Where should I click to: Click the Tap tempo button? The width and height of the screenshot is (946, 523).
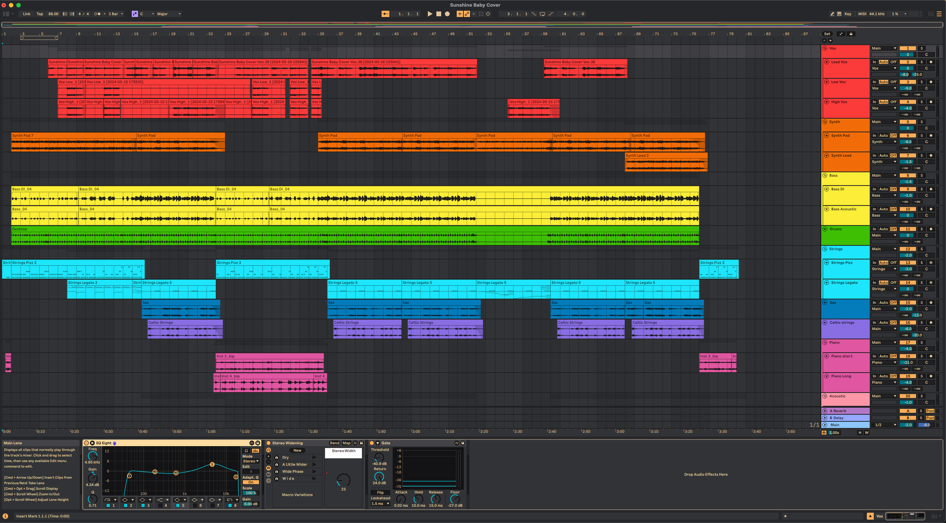[x=40, y=14]
